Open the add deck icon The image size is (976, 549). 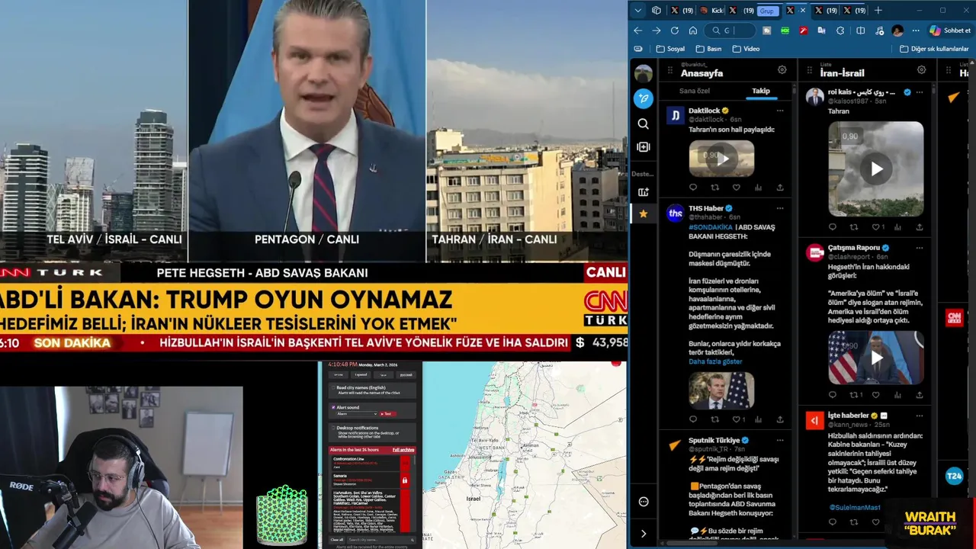click(x=644, y=192)
